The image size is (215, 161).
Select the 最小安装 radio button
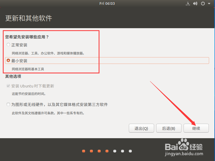(8, 60)
